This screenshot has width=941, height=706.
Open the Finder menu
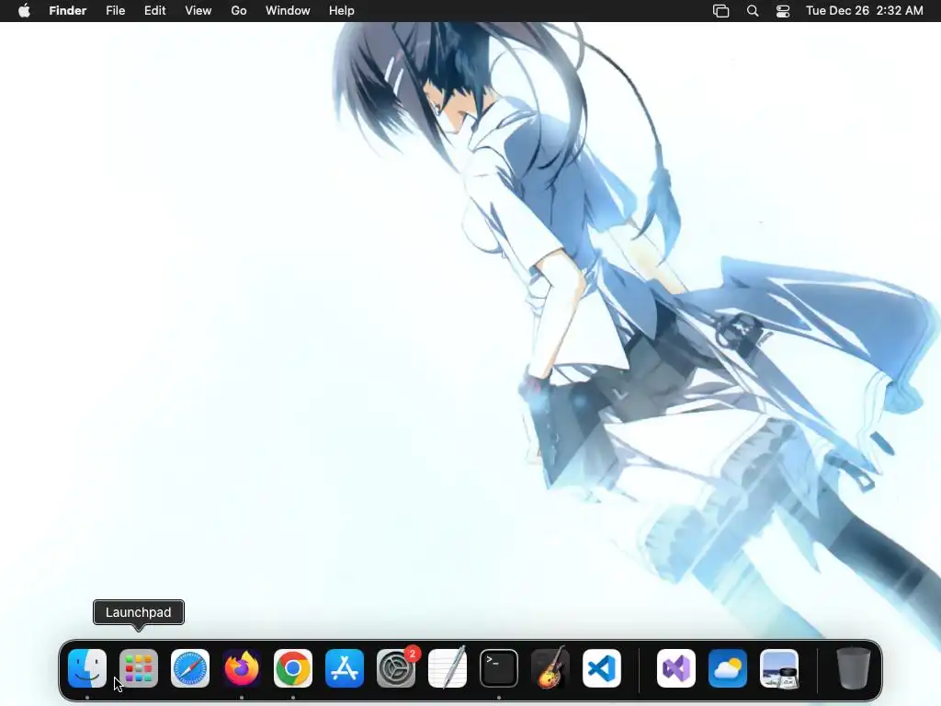click(68, 11)
